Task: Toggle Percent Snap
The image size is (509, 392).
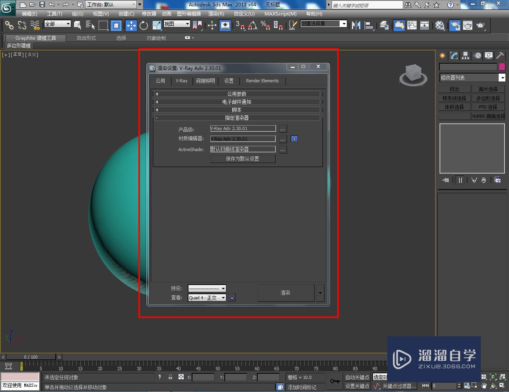Action: point(265,25)
